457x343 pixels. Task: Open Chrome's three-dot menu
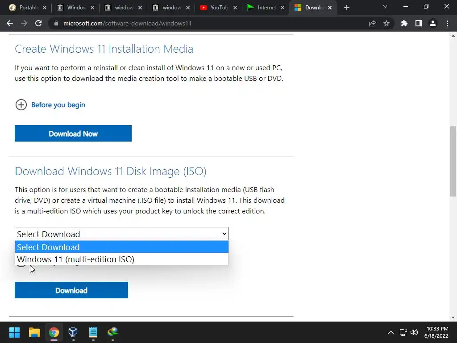click(447, 23)
